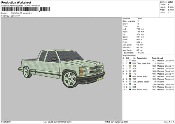Click the Brand column header
175x124 pixels.
[x=160, y=58]
